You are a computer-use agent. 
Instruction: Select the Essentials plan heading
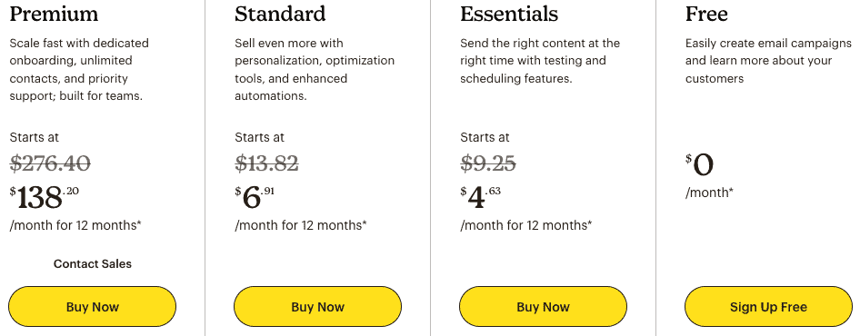(x=509, y=14)
